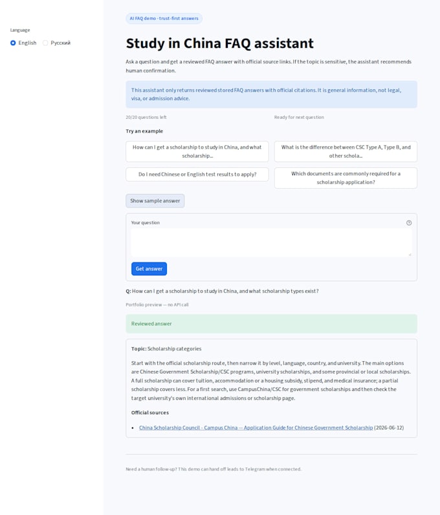Click the Topic: Scholarship categories line
Viewport: 440px width, 515px height.
(166, 349)
